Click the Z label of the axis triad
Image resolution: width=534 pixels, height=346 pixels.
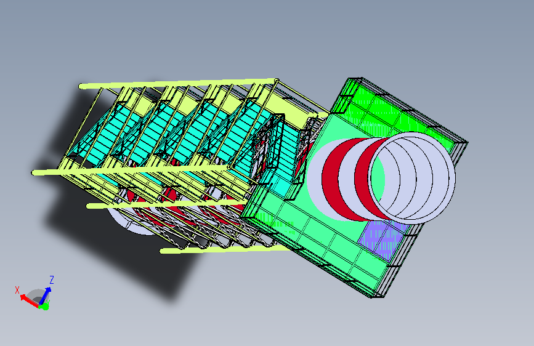coord(52,280)
